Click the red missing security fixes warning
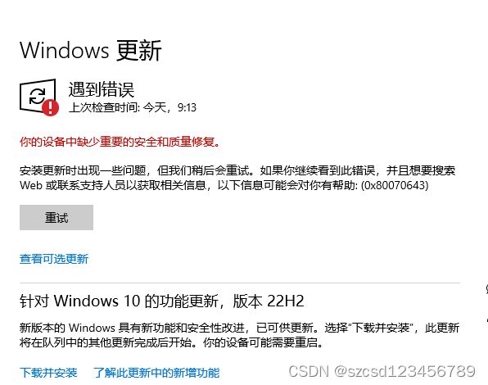 tap(120, 142)
